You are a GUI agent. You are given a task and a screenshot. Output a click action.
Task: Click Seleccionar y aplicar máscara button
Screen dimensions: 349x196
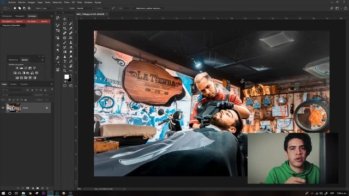(x=148, y=8)
